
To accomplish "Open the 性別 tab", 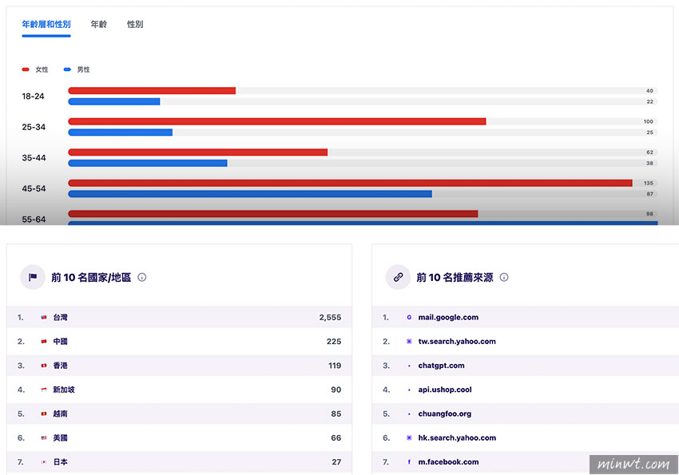I will [135, 24].
